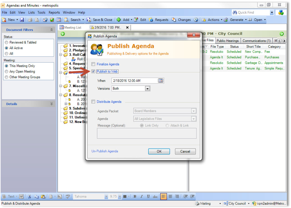Select Any Open Meeting radio
Screen dimensions: 291x208
pos(6,71)
